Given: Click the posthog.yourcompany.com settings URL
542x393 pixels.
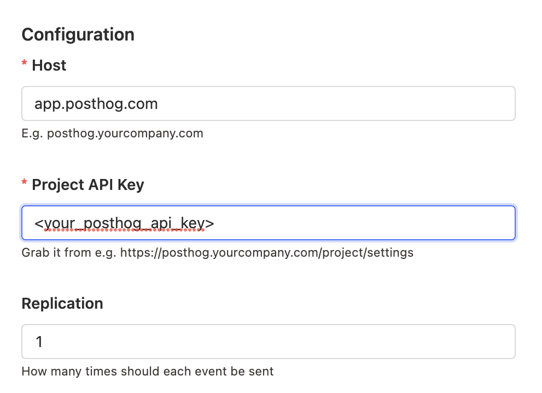Looking at the screenshot, I should [x=268, y=252].
